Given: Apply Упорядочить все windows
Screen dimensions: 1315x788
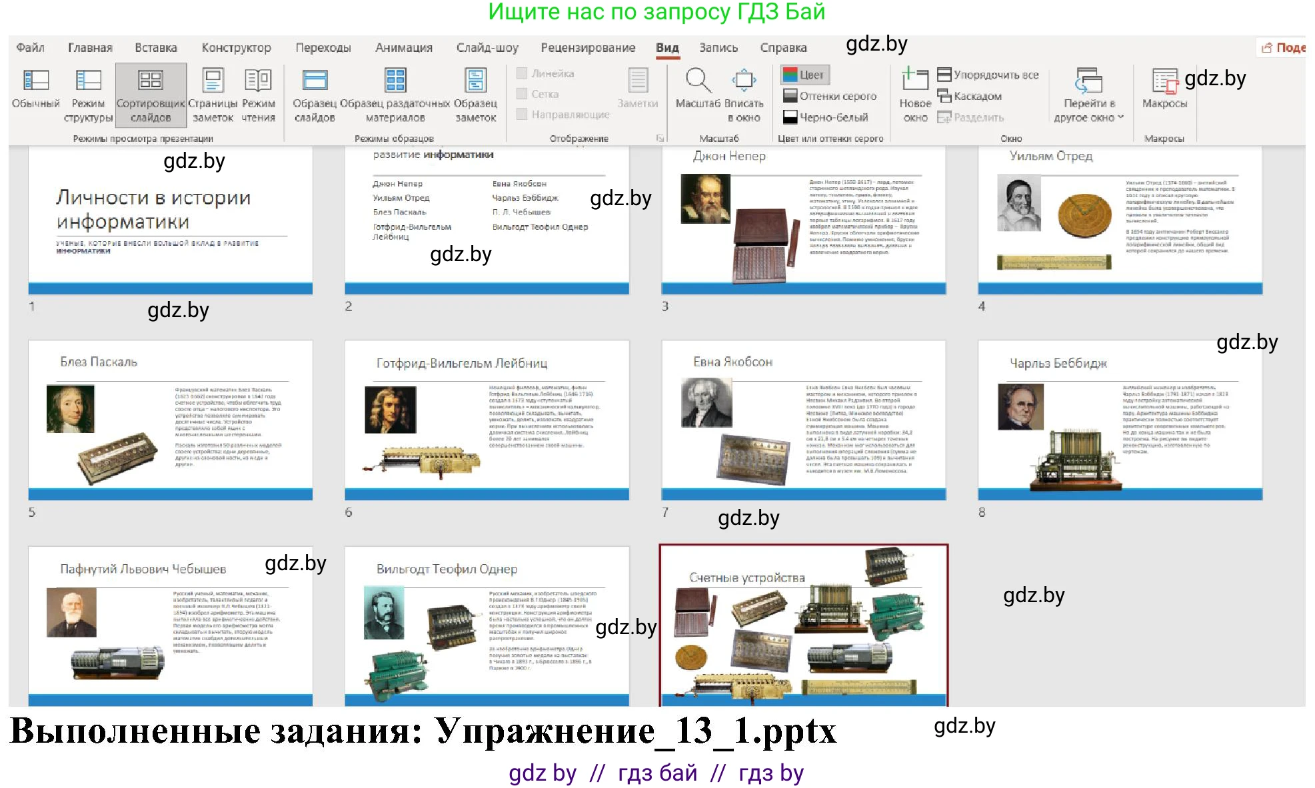Looking at the screenshot, I should click(x=989, y=74).
